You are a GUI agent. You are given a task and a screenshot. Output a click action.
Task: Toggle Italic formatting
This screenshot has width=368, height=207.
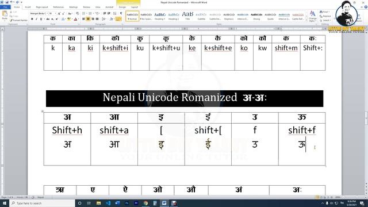pos(37,19)
